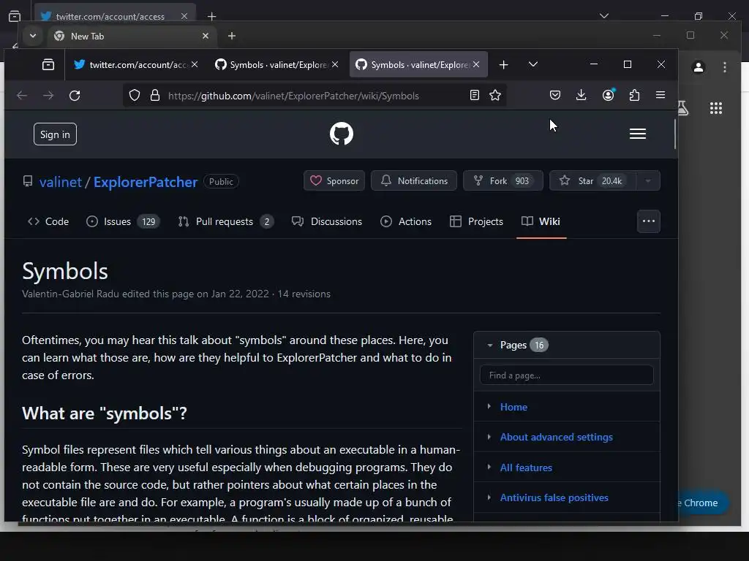
Task: Expand All features tree arrow
Action: [489, 467]
